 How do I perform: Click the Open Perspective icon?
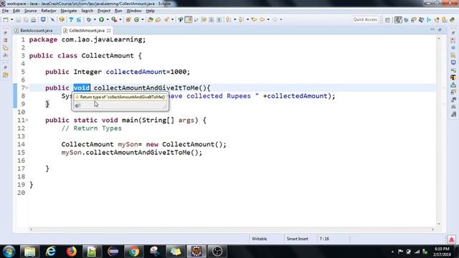[387, 20]
